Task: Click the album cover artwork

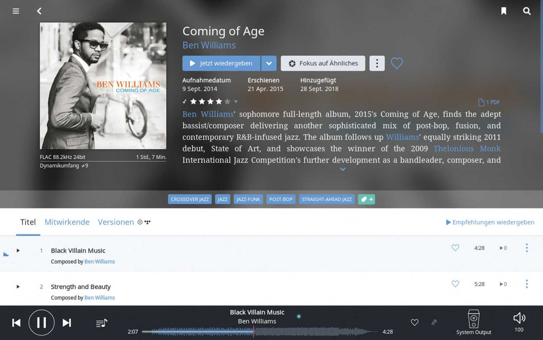Action: click(x=103, y=86)
